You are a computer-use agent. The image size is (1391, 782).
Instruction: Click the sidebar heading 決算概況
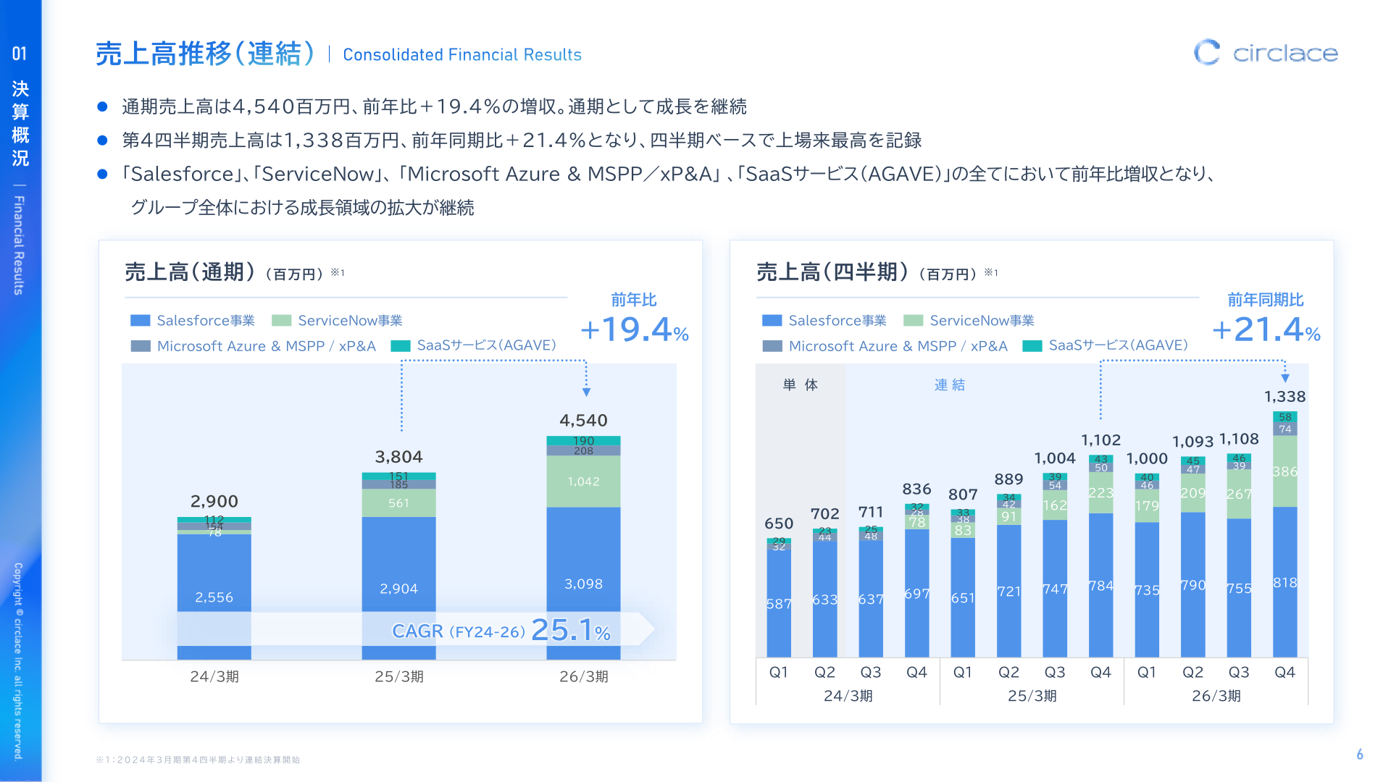point(20,123)
